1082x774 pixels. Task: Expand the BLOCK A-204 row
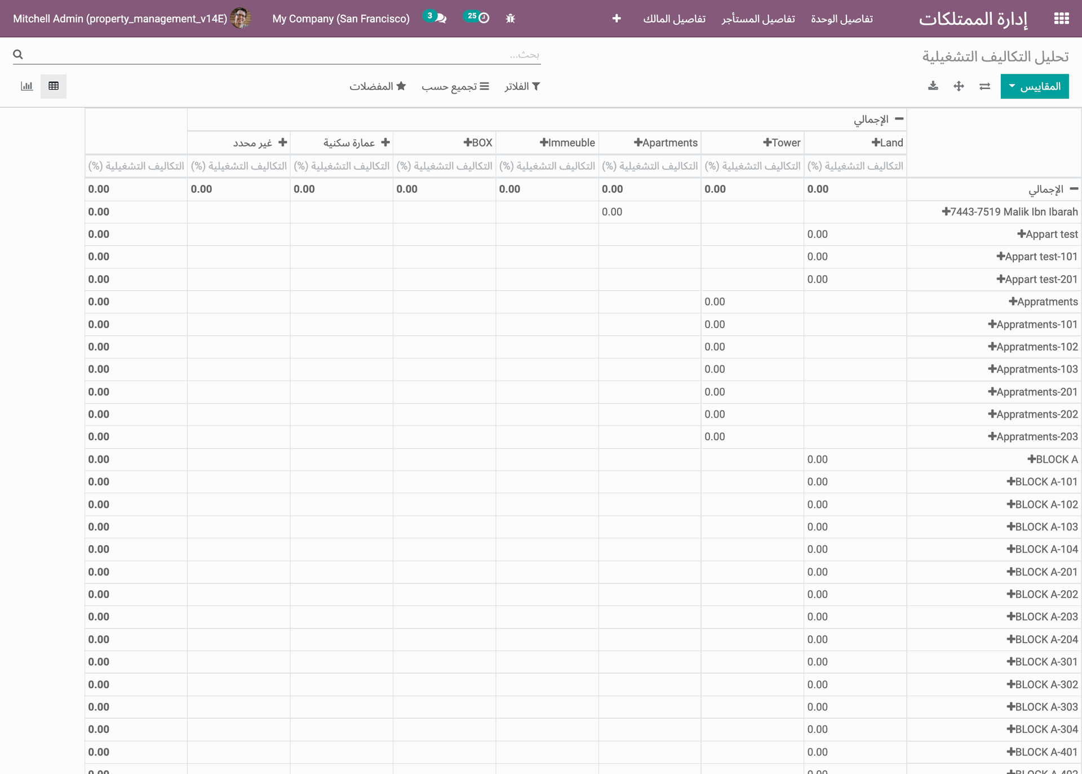click(x=1042, y=639)
